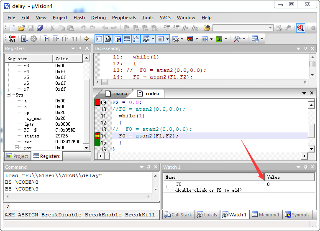Screen dimensions: 320x231
Task: Click the Save All icon
Action: pos(40,28)
